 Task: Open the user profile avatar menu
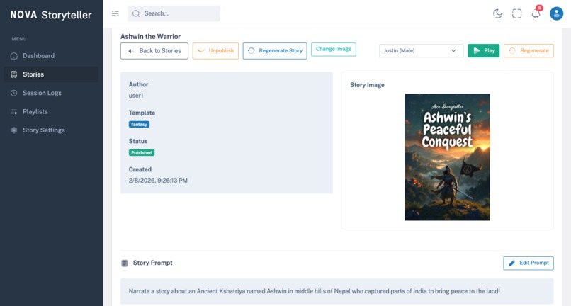tap(556, 13)
